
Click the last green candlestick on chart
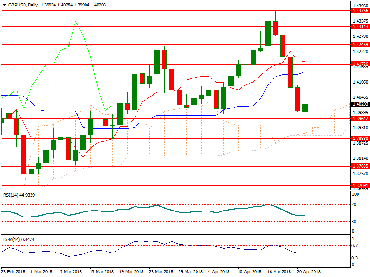pyautogui.click(x=305, y=108)
